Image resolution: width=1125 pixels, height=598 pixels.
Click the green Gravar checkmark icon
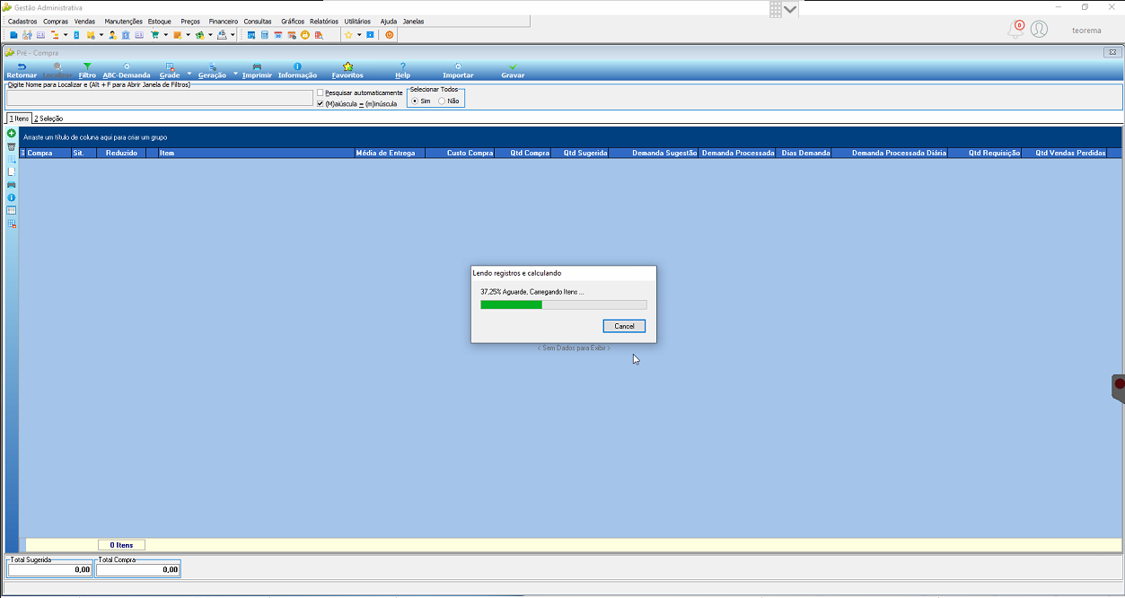pyautogui.click(x=513, y=66)
